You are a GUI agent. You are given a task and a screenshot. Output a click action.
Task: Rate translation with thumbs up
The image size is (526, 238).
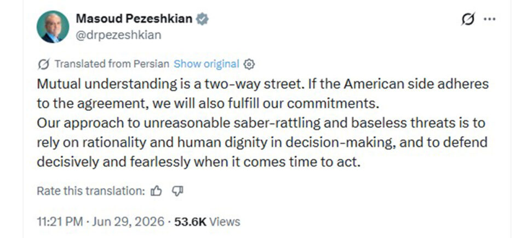point(156,191)
